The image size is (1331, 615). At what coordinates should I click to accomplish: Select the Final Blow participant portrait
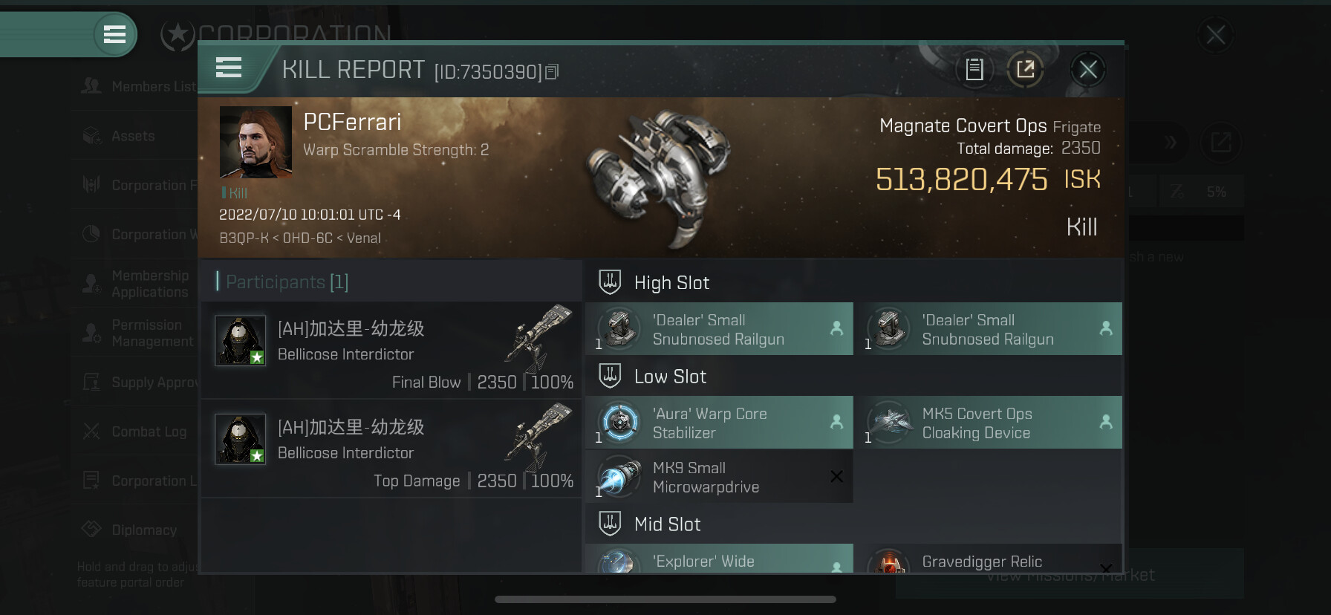coord(241,341)
